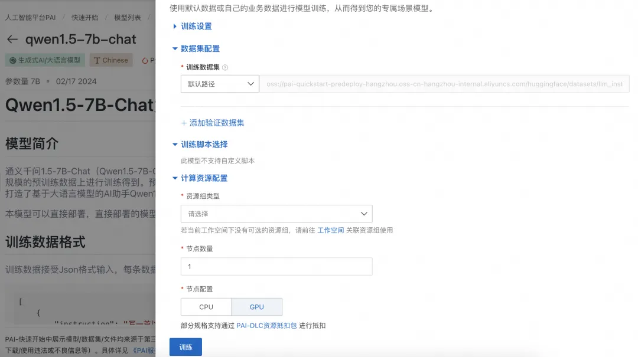Click the date 02/17 2024
The image size is (638, 357).
point(76,81)
